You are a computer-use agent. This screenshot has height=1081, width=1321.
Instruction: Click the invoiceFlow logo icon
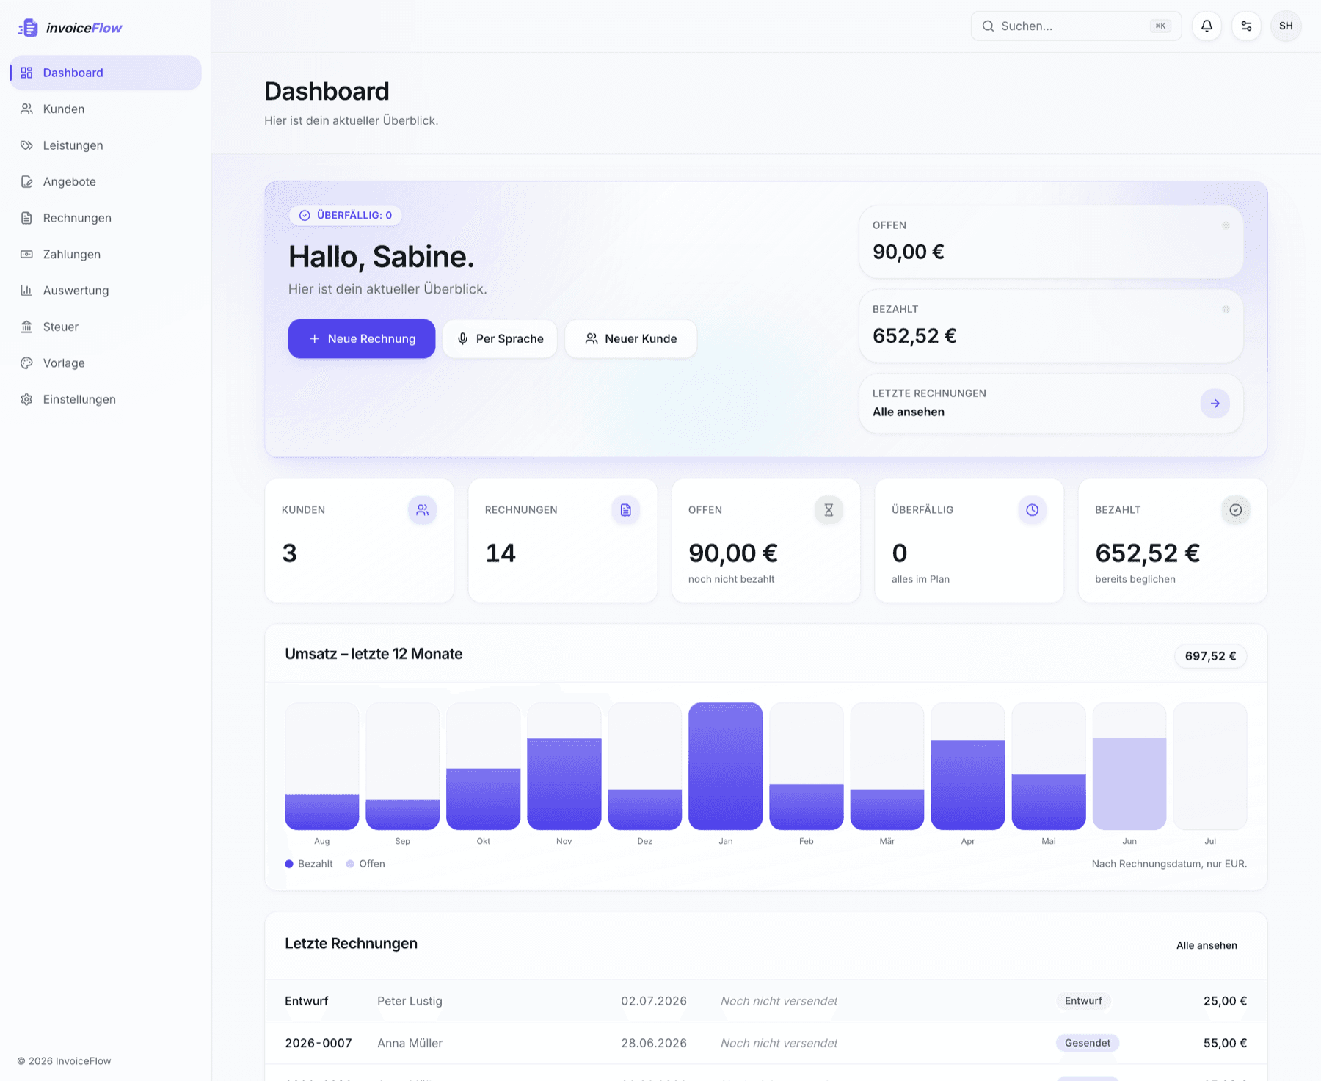(x=28, y=28)
